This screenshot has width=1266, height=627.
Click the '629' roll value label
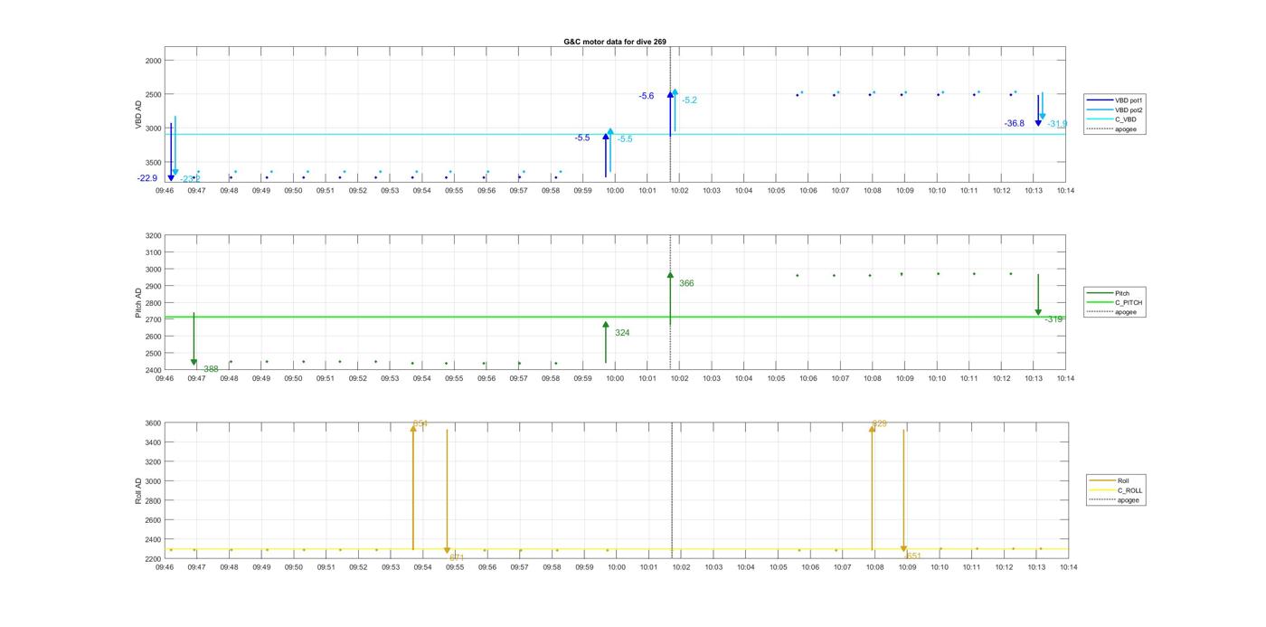click(879, 423)
